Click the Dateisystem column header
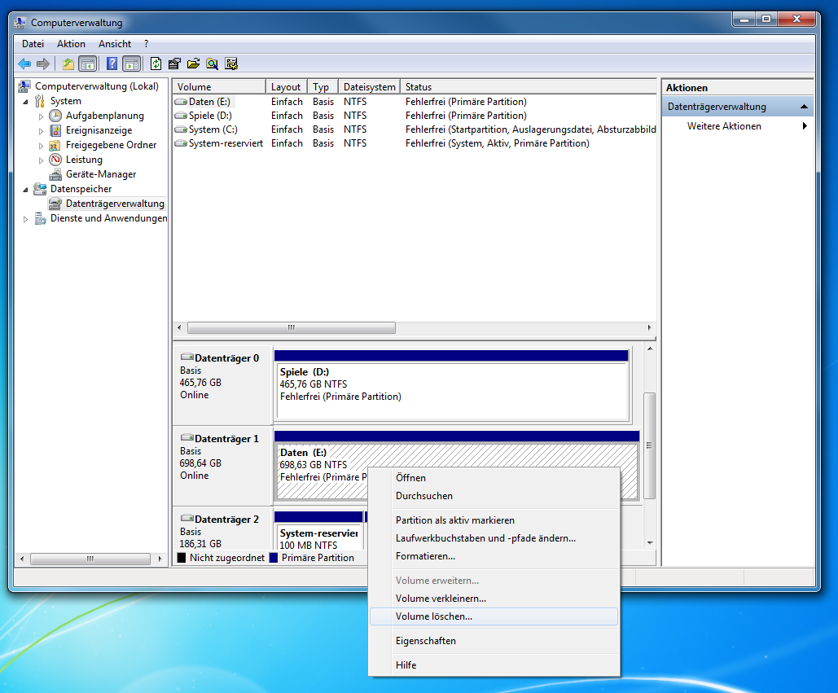Viewport: 838px width, 693px height. click(369, 87)
